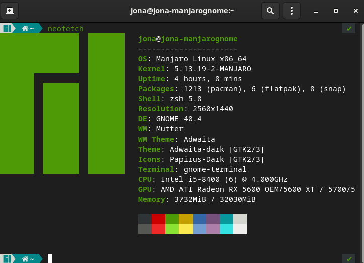Click the dark purple color block
The height and width of the screenshot is (263, 364).
point(213,219)
